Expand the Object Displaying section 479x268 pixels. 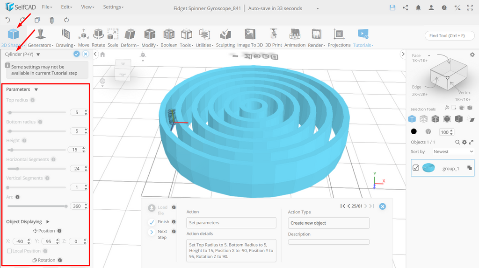coord(48,222)
